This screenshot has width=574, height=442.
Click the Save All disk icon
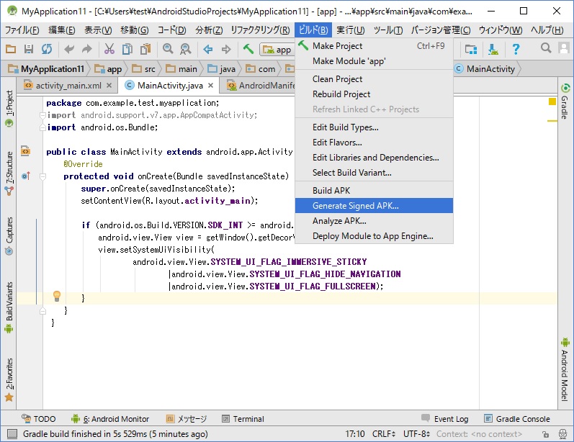[x=29, y=49]
